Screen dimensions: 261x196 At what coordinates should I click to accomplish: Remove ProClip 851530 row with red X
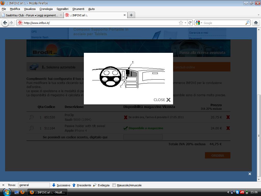click(228, 117)
